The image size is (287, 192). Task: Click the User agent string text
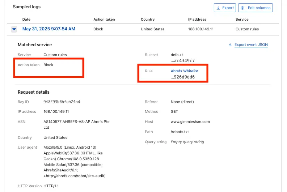75,162
